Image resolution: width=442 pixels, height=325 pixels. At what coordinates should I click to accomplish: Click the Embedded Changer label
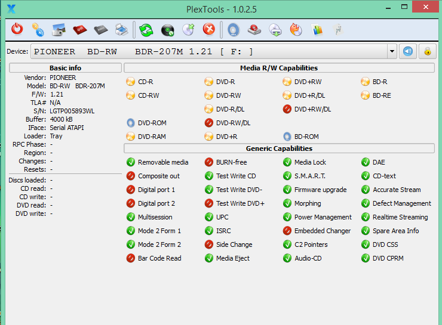coord(323,231)
